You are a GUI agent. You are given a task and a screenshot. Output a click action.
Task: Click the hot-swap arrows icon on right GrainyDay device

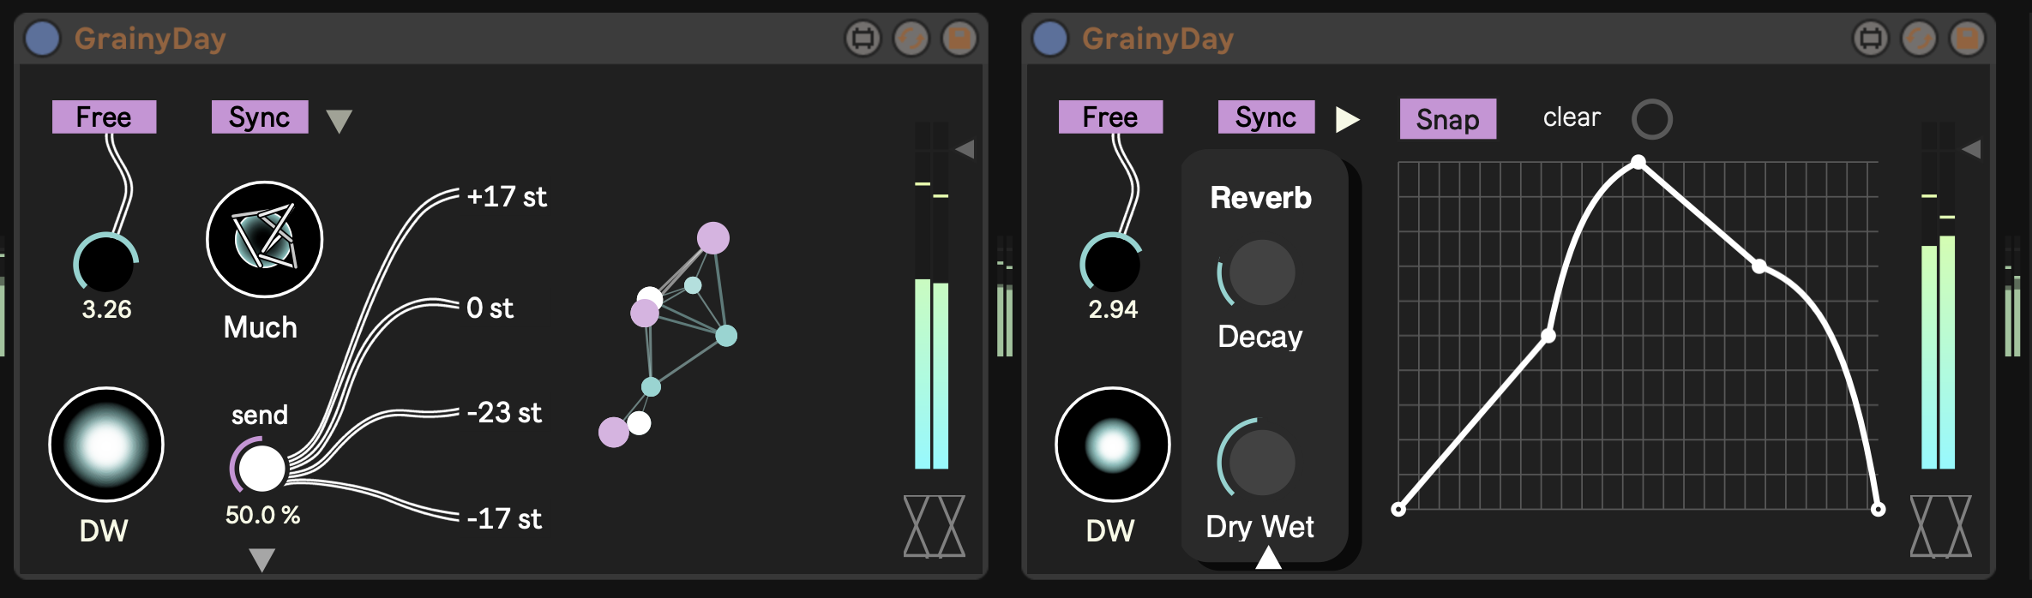coord(1919,39)
